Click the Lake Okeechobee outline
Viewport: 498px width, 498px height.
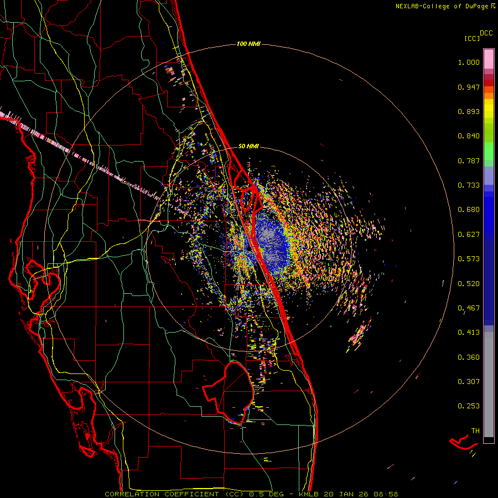(229, 392)
